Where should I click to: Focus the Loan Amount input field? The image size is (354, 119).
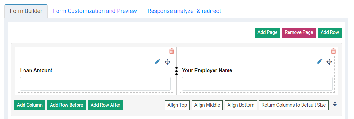tap(95, 84)
